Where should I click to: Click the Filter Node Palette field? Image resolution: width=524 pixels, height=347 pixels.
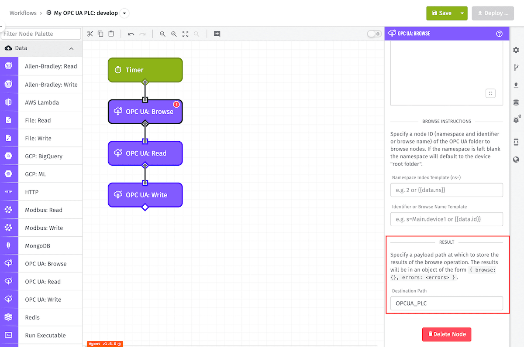tap(41, 34)
